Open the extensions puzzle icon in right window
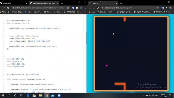 tap(167, 8)
